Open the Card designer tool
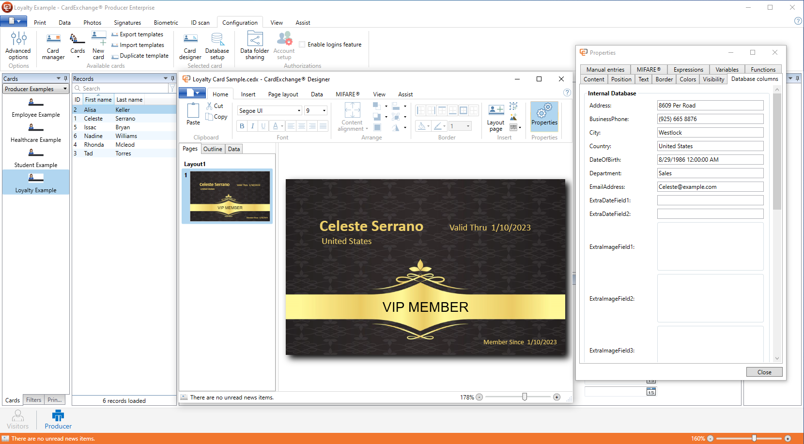This screenshot has height=444, width=804. click(x=190, y=46)
